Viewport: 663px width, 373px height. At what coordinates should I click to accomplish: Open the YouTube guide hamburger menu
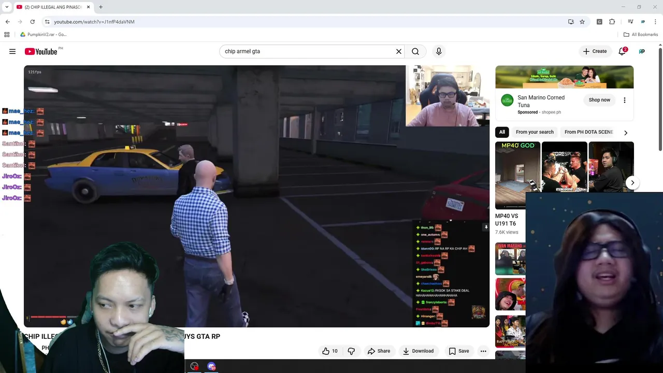pyautogui.click(x=12, y=51)
